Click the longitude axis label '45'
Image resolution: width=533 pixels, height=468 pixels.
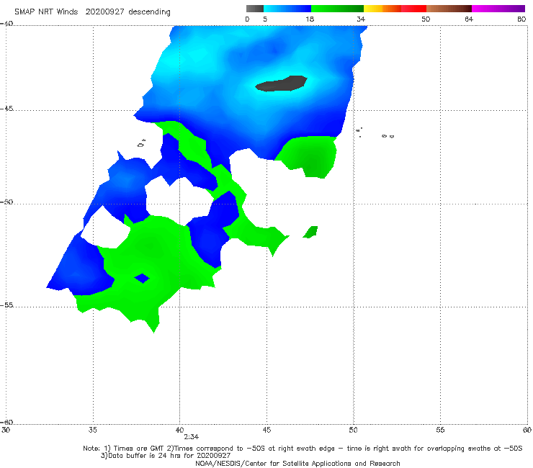[x=266, y=430]
